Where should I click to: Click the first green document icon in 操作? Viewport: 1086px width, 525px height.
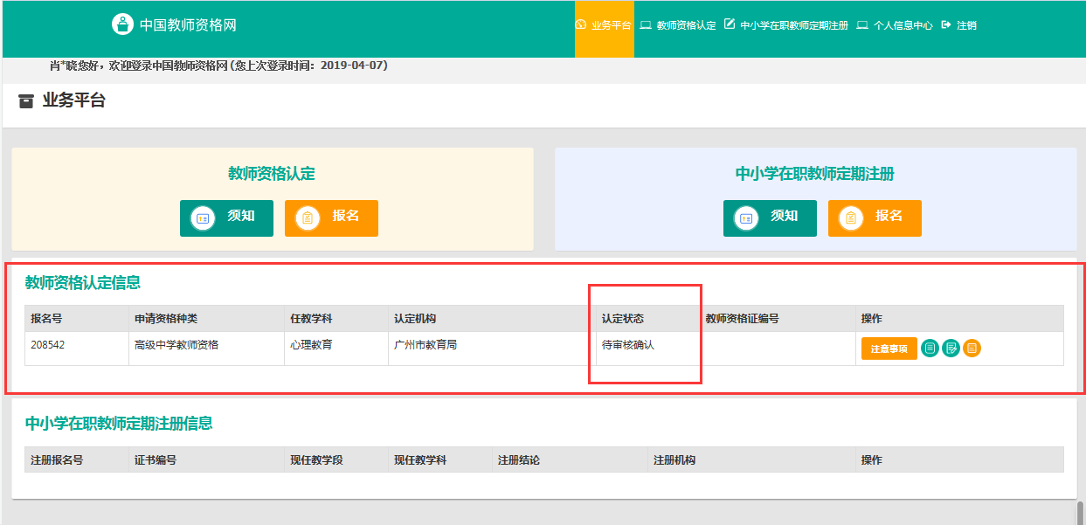930,349
